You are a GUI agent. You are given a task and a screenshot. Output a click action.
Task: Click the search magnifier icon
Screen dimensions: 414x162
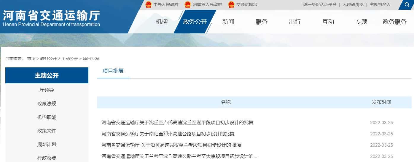pos(407,4)
